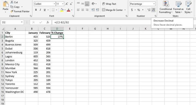Select the Johannesburg cell
This screenshot has width=196, height=105.
click(x=15, y=53)
